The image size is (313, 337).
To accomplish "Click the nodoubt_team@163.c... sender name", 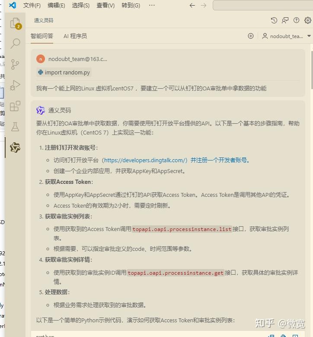I will click(78, 59).
